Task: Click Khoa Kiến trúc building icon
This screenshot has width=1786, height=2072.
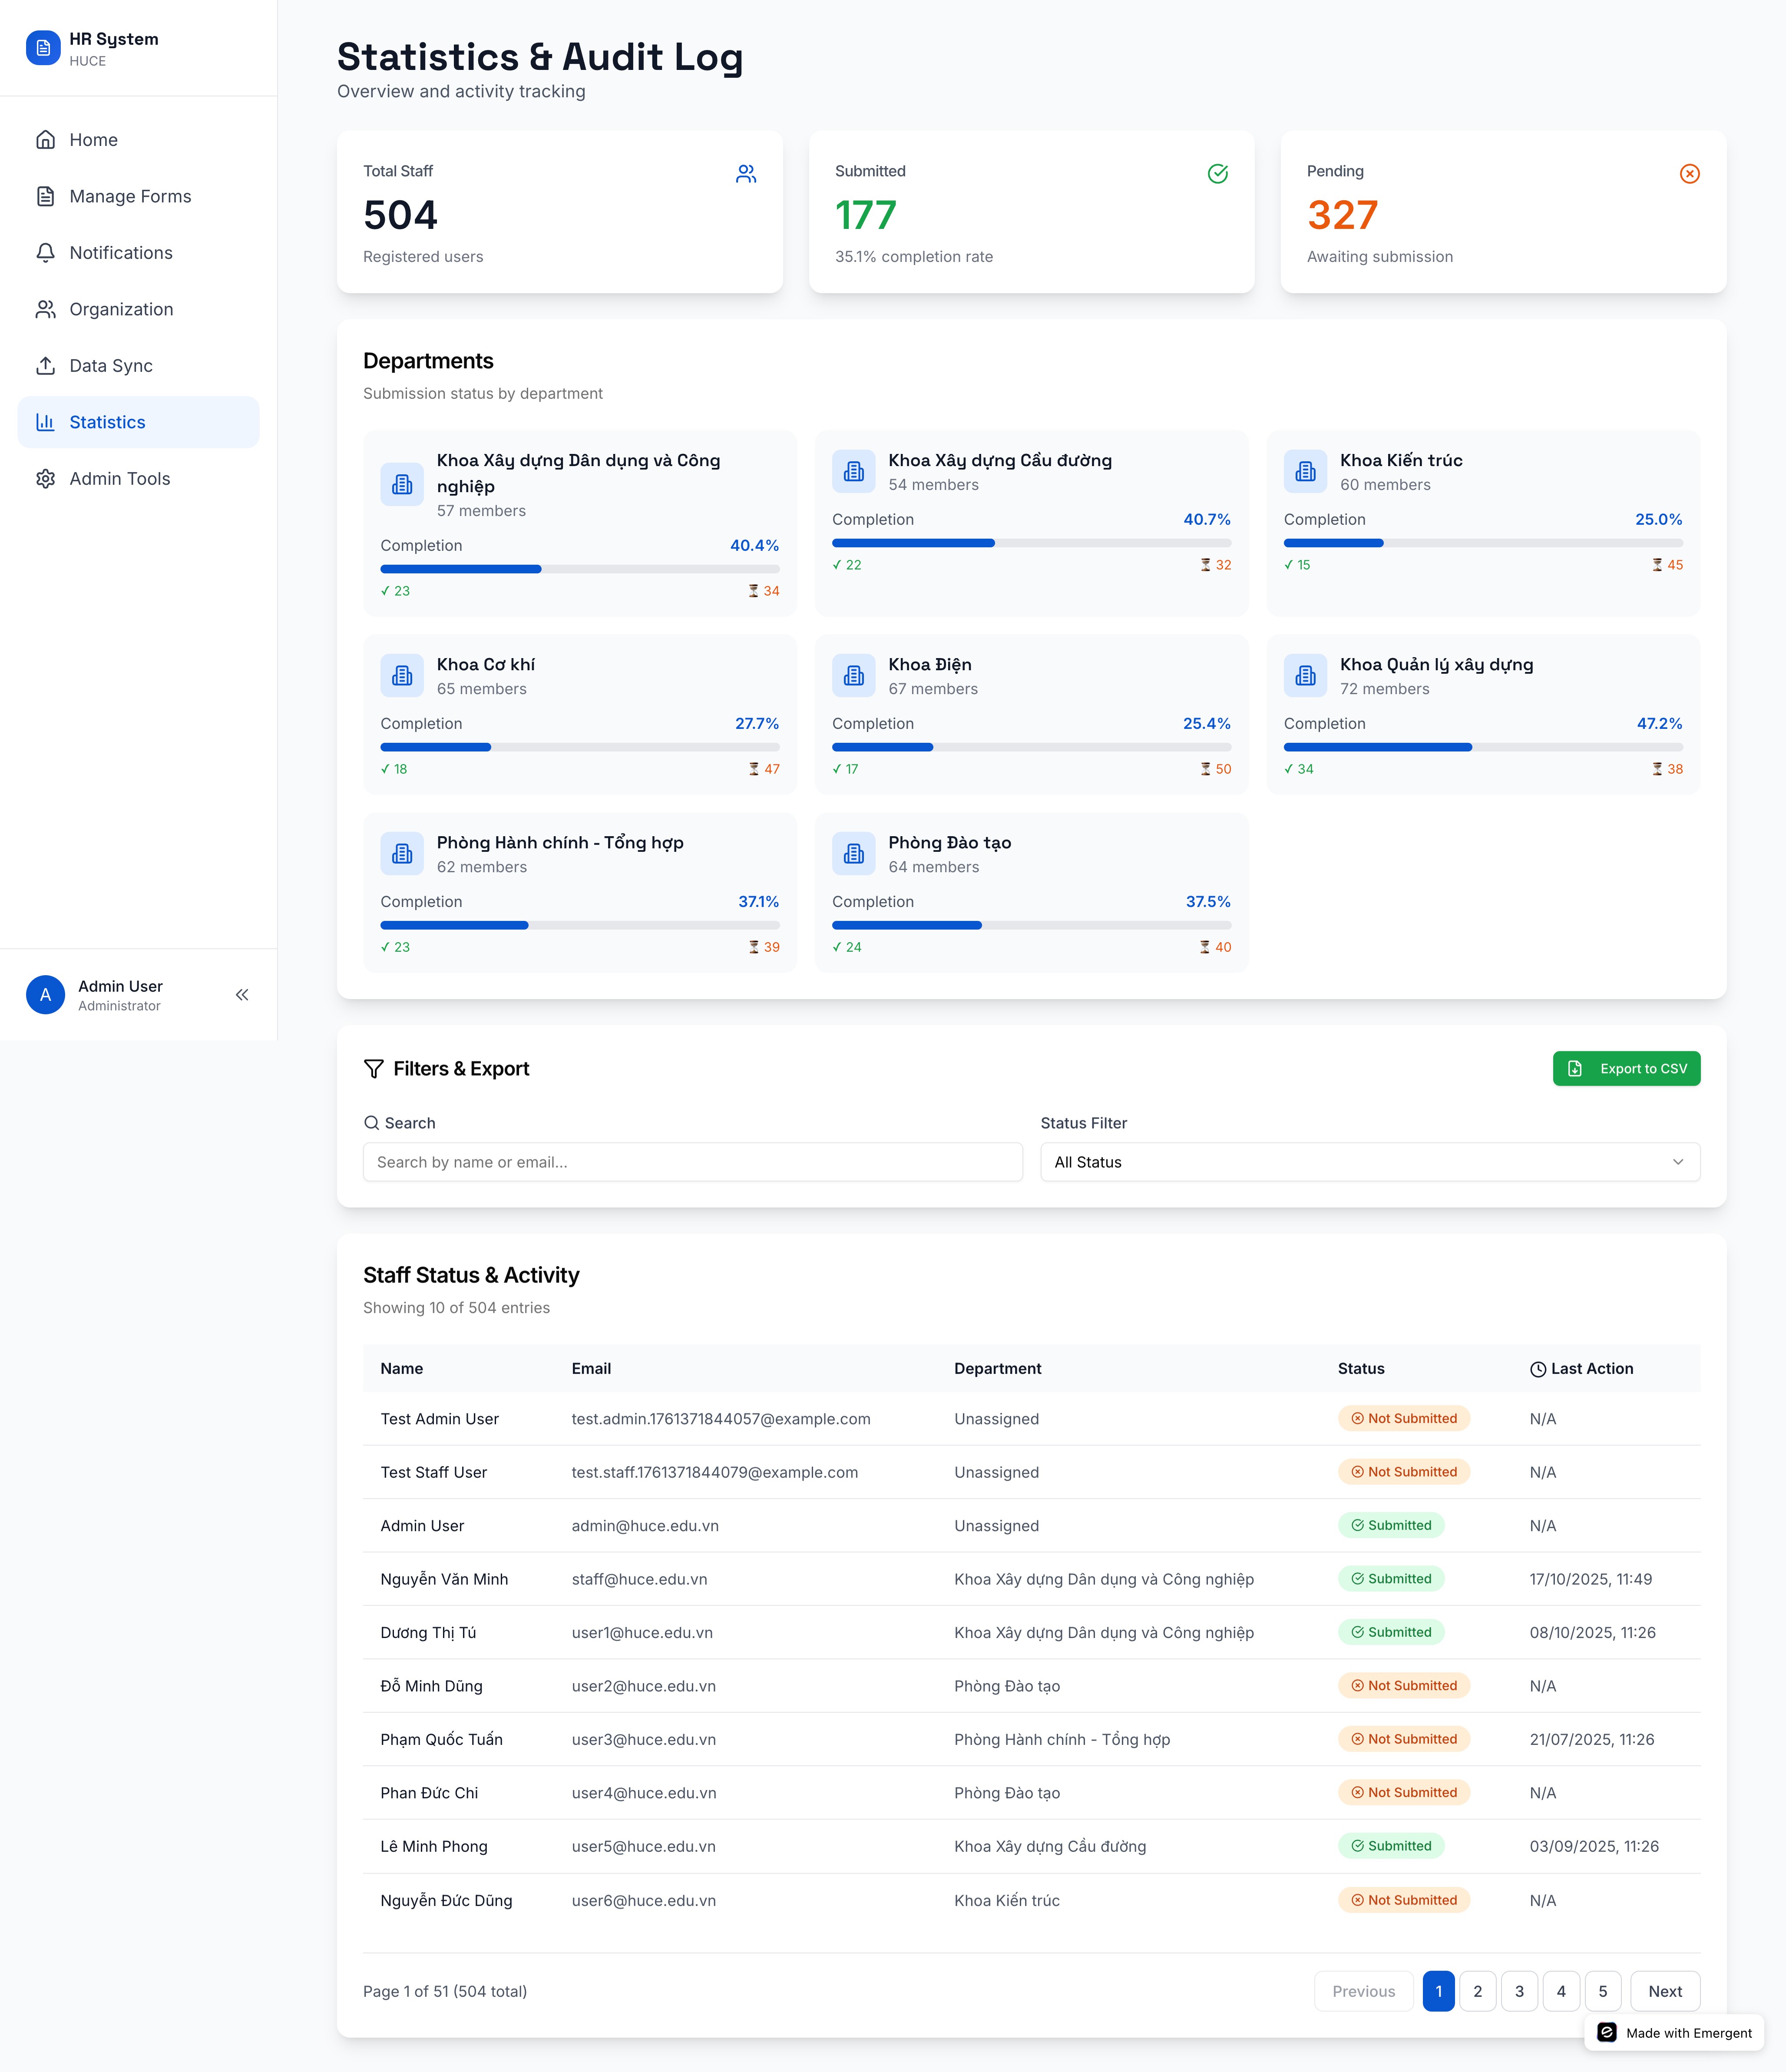Action: click(x=1305, y=472)
